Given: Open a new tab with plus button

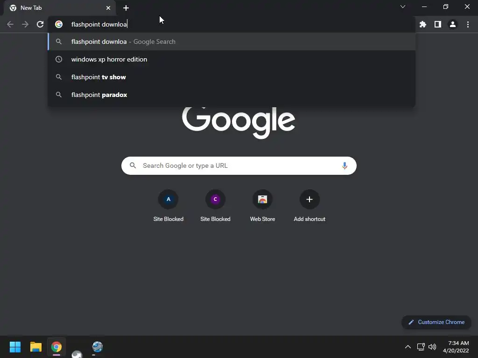Looking at the screenshot, I should coord(126,8).
